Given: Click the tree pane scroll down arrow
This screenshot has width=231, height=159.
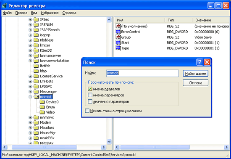Looking at the screenshot, I should click(109, 142).
